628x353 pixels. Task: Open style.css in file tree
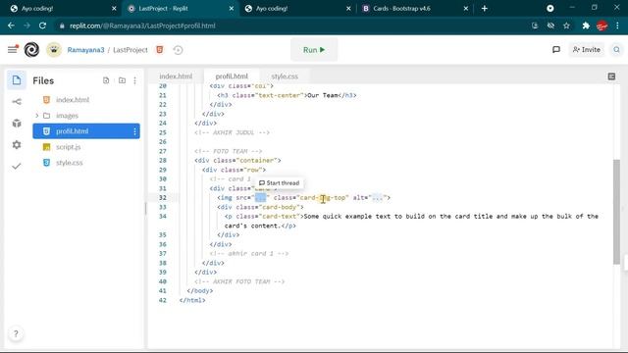pos(86,163)
